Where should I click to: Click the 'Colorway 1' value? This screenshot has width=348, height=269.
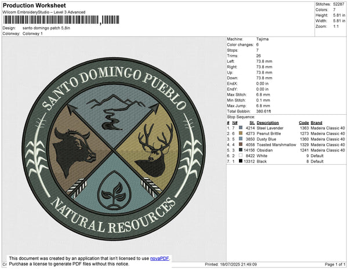(x=32, y=34)
